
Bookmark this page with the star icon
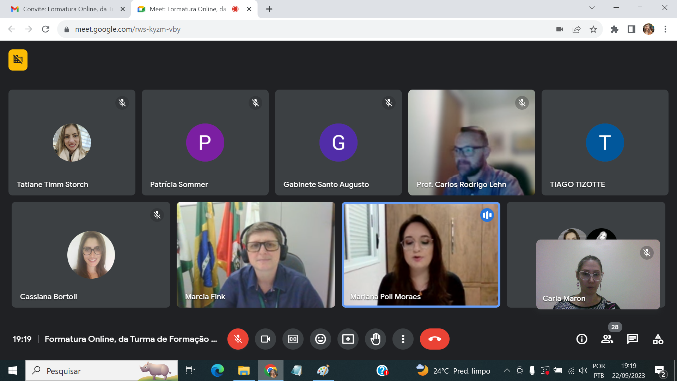593,29
